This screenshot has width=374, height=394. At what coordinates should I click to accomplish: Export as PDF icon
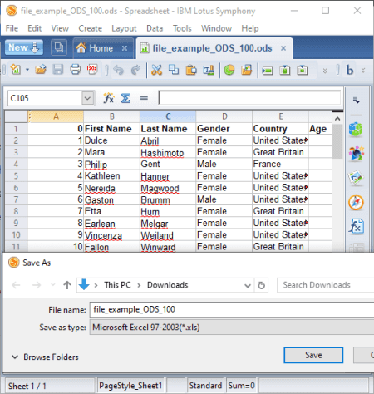92,69
